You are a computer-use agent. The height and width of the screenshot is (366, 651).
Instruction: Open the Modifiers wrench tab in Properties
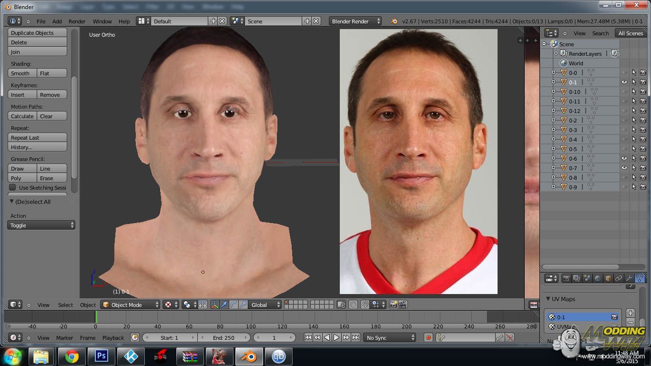click(629, 278)
